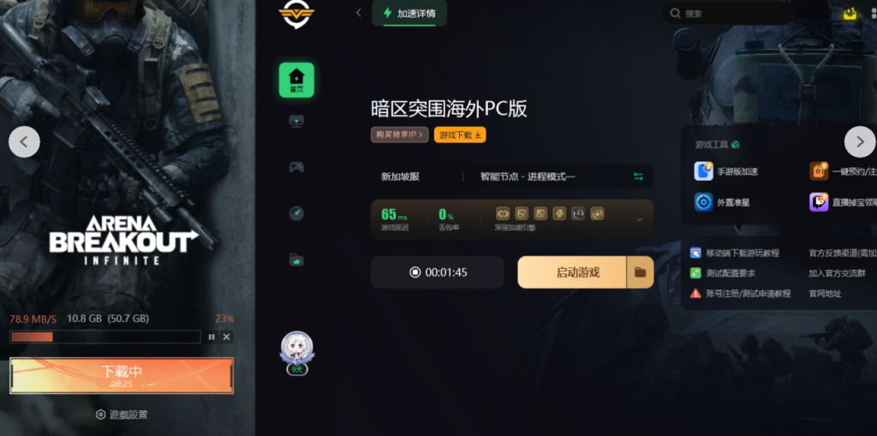Select the 加速详情 tab
This screenshot has height=436, width=877.
(409, 14)
